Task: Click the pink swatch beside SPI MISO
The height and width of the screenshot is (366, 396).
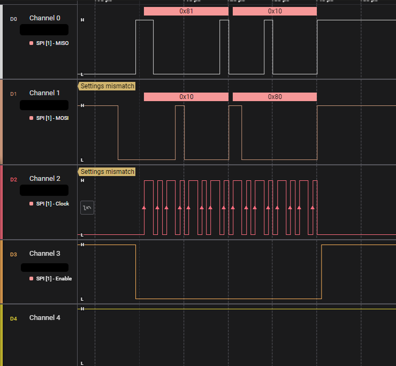Action: coord(32,43)
